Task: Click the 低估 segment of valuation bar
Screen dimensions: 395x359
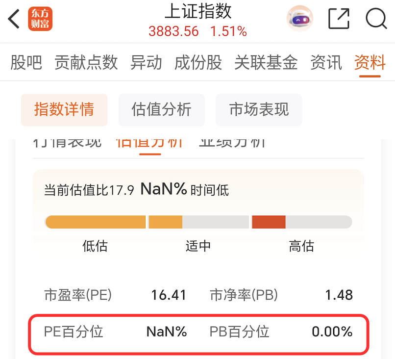Action: point(96,222)
